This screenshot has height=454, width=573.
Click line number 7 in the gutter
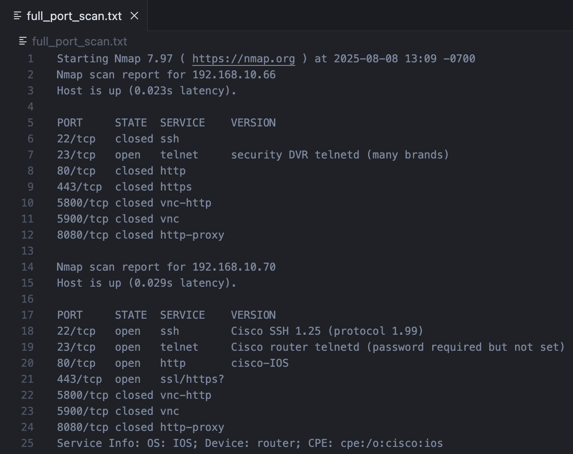click(30, 155)
